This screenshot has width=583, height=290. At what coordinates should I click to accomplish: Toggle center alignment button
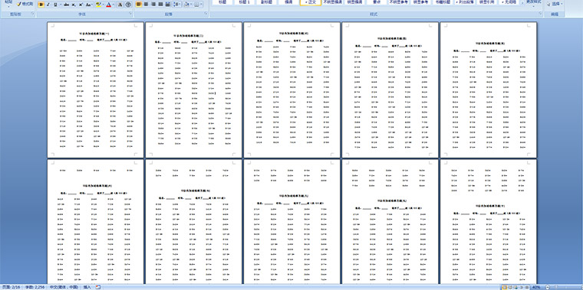point(146,5)
